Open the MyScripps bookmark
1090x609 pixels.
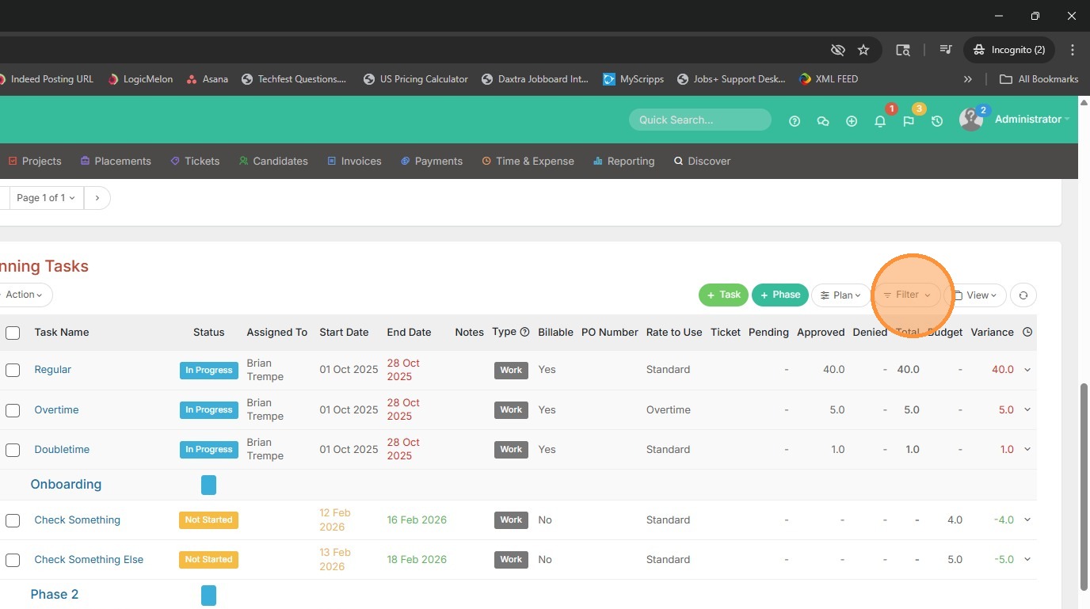tap(634, 79)
